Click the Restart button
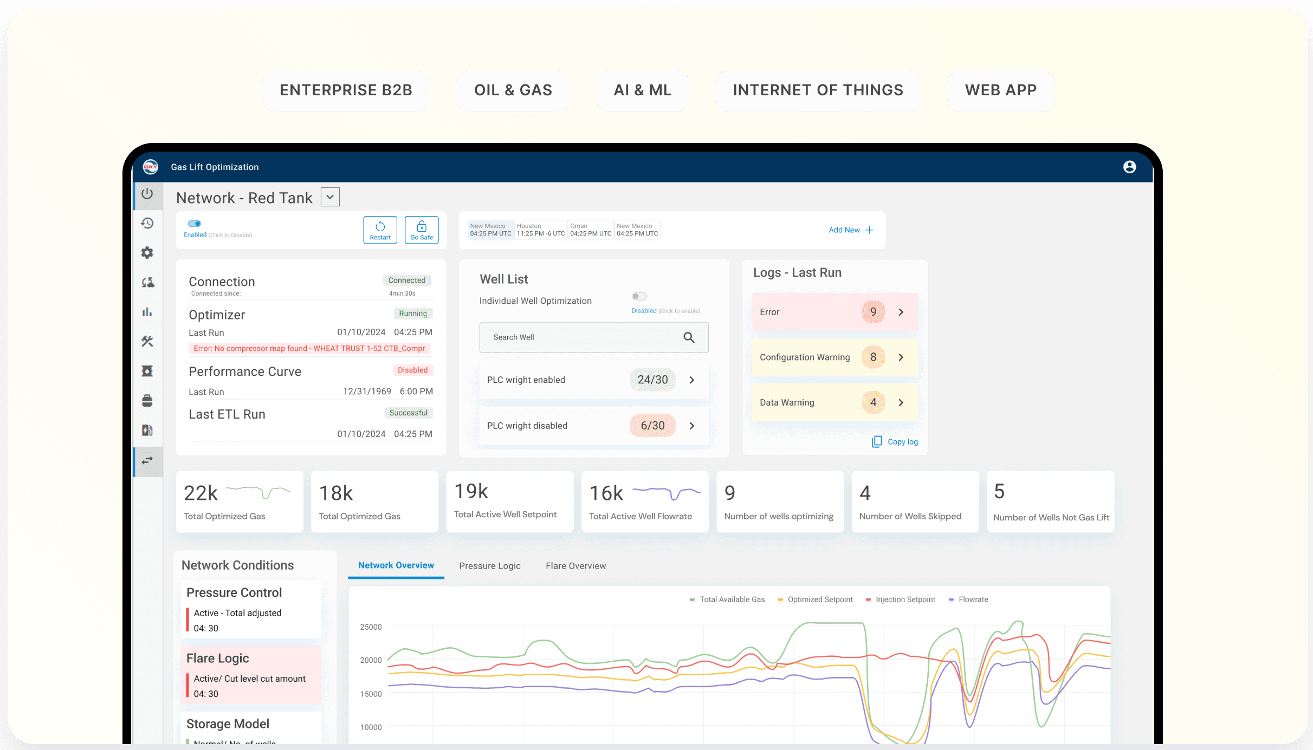Viewport: 1313px width, 750px height. click(380, 230)
